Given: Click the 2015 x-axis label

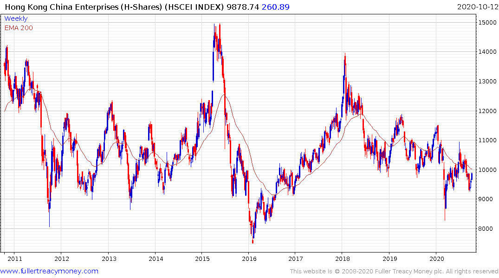Looking at the screenshot, I should coord(202,259).
